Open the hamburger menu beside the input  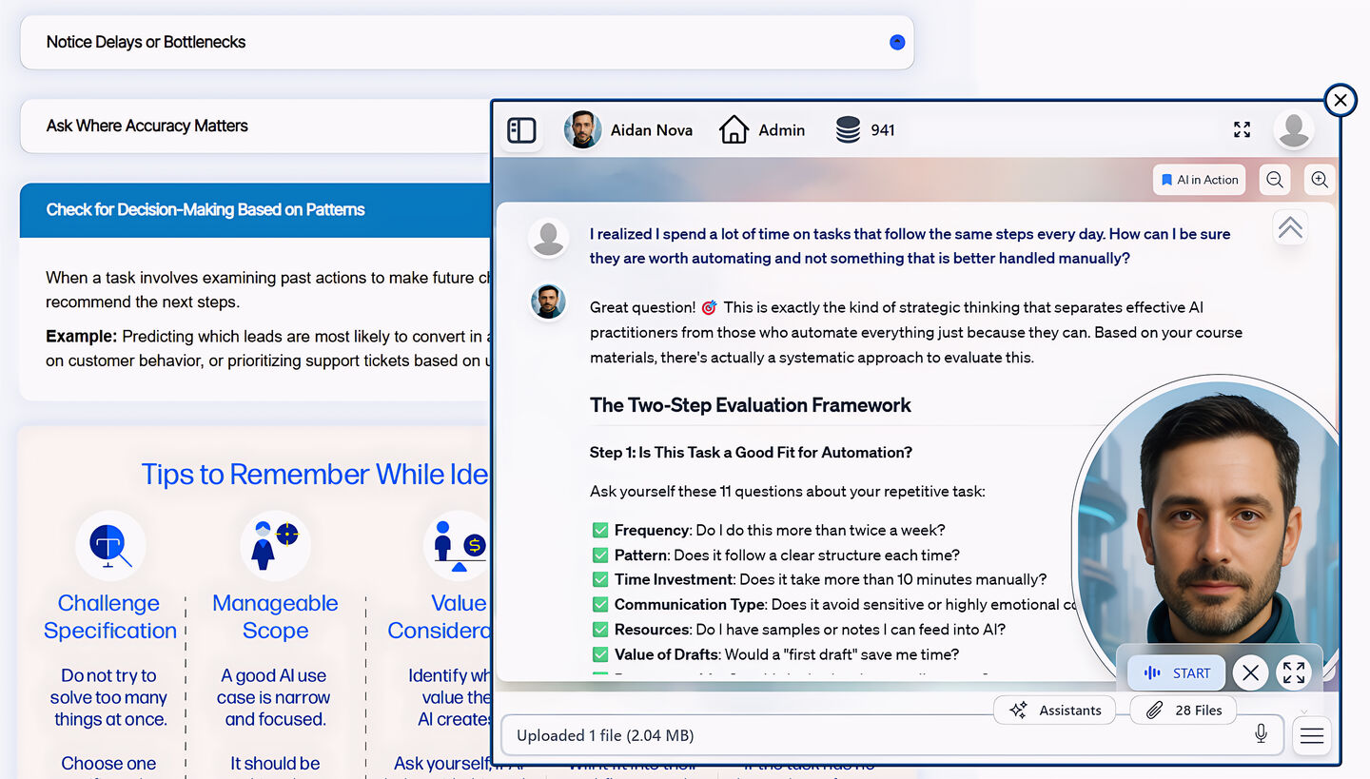click(1312, 735)
